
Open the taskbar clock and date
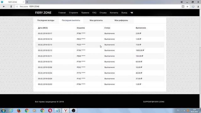(x=194, y=110)
